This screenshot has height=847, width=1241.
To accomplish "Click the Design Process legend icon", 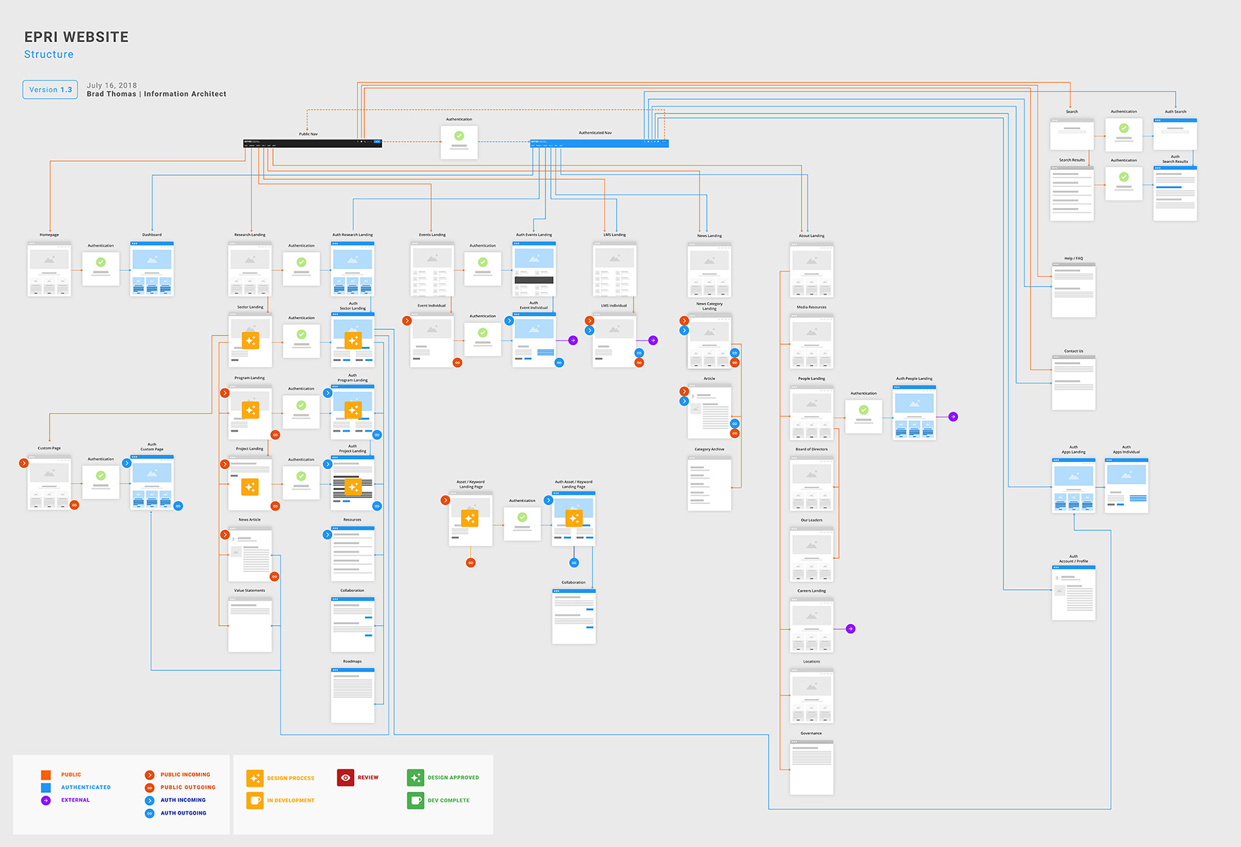I will coord(255,778).
